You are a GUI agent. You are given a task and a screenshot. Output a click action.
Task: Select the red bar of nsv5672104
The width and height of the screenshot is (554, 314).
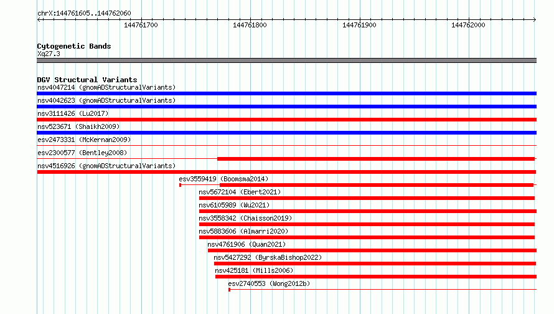[x=367, y=198]
